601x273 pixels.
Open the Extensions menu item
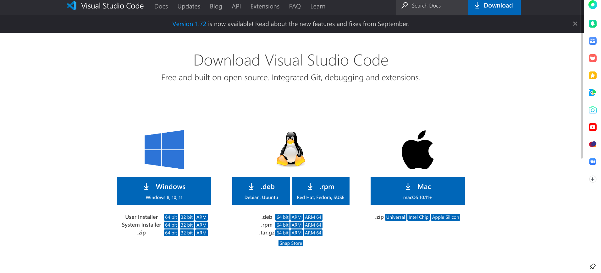265,6
